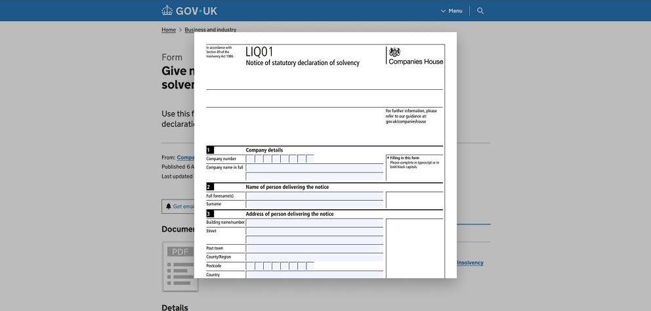The width and height of the screenshot is (651, 311).
Task: Click the Companies House crest logo
Action: (395, 52)
